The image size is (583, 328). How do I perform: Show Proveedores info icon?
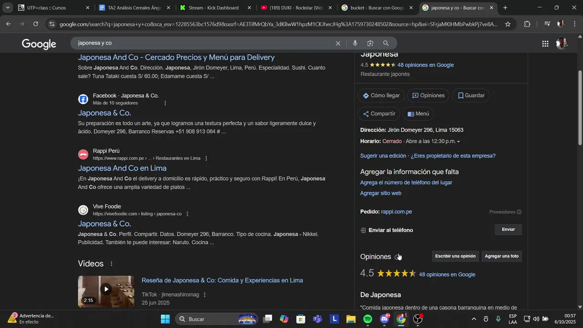point(519,212)
